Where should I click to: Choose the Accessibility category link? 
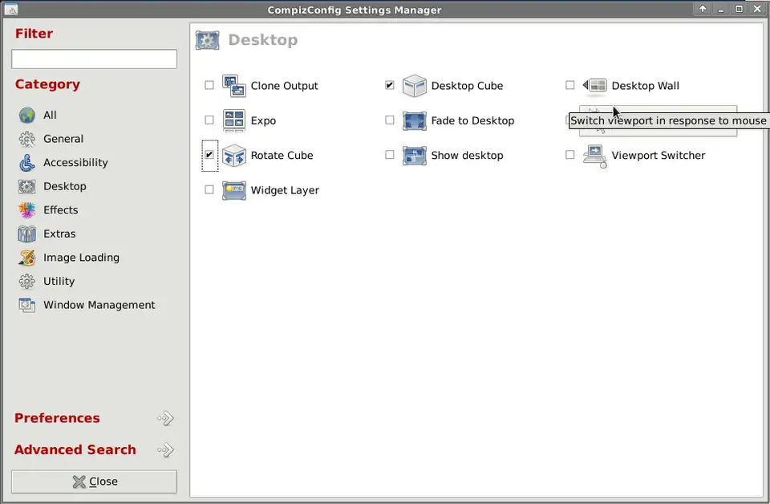pos(75,163)
